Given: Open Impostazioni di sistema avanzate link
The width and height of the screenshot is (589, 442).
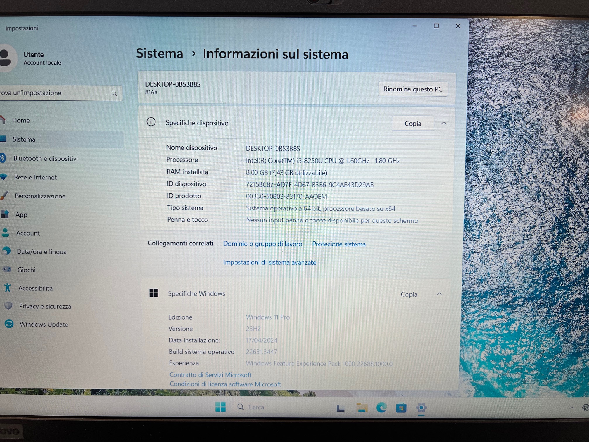Looking at the screenshot, I should click(270, 262).
